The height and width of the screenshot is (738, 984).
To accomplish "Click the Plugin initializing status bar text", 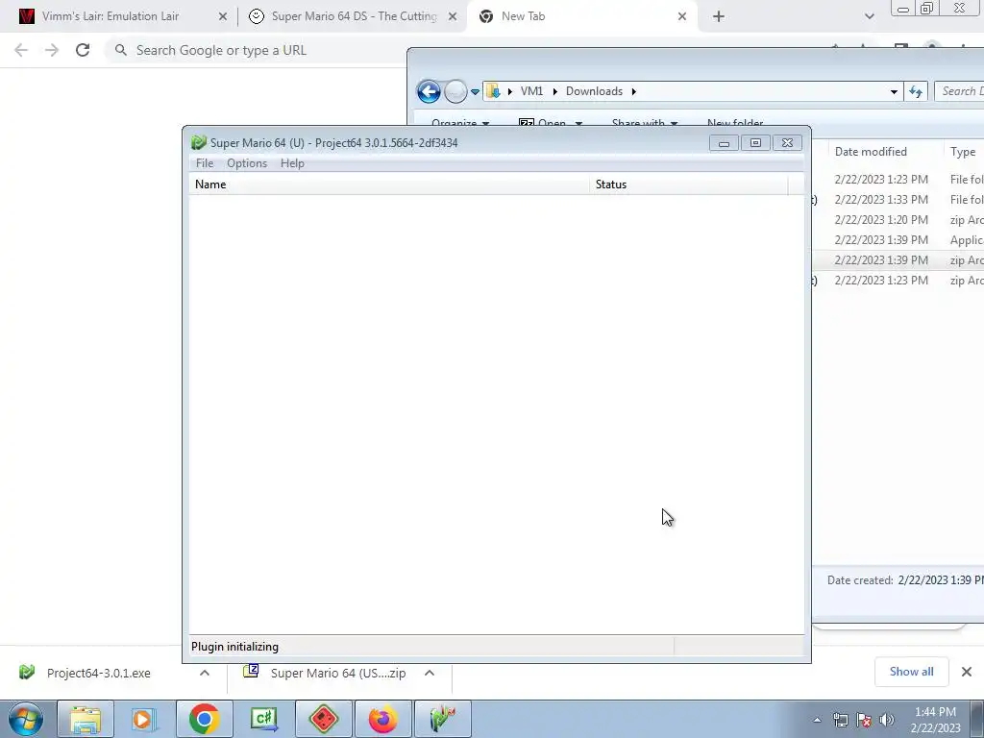I will [x=234, y=647].
